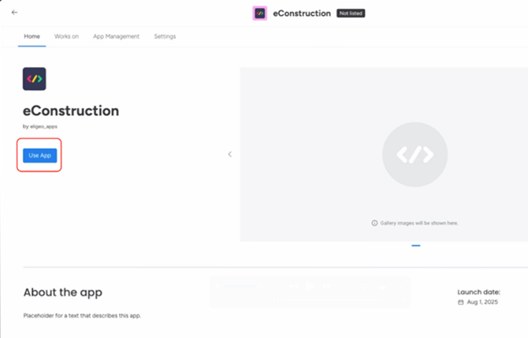Screen dimensions: 528x338
Task: Open the App Management tab
Action: pyautogui.click(x=116, y=36)
